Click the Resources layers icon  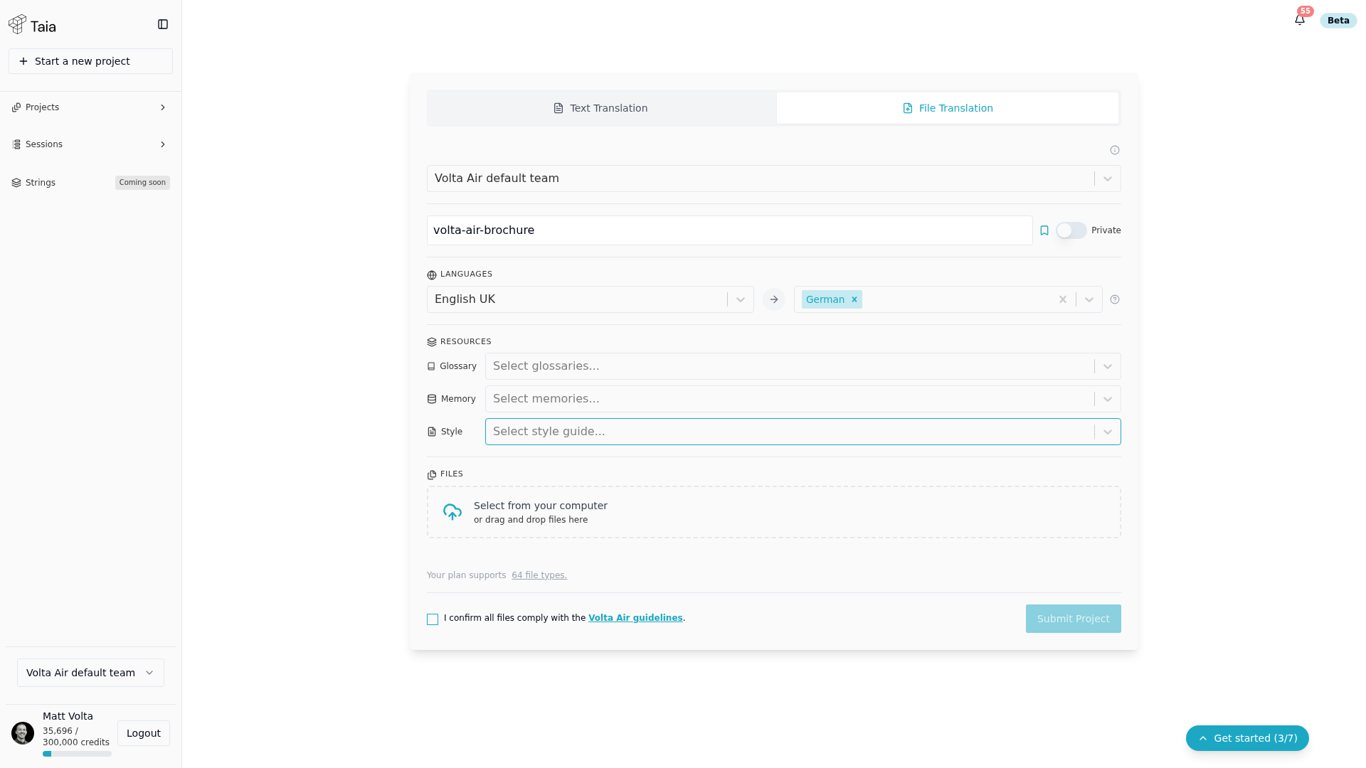pyautogui.click(x=432, y=342)
